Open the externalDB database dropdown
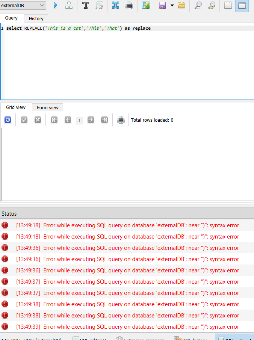Image resolution: width=254 pixels, height=340 pixels. [23, 5]
